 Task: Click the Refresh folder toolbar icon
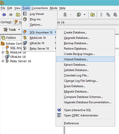point(92,15)
